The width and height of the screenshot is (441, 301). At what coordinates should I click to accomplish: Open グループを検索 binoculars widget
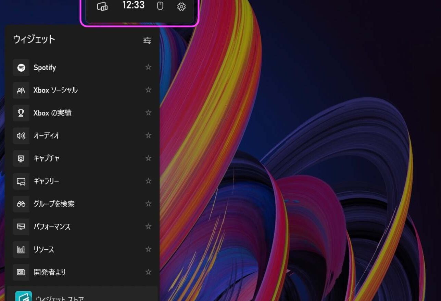(21, 204)
